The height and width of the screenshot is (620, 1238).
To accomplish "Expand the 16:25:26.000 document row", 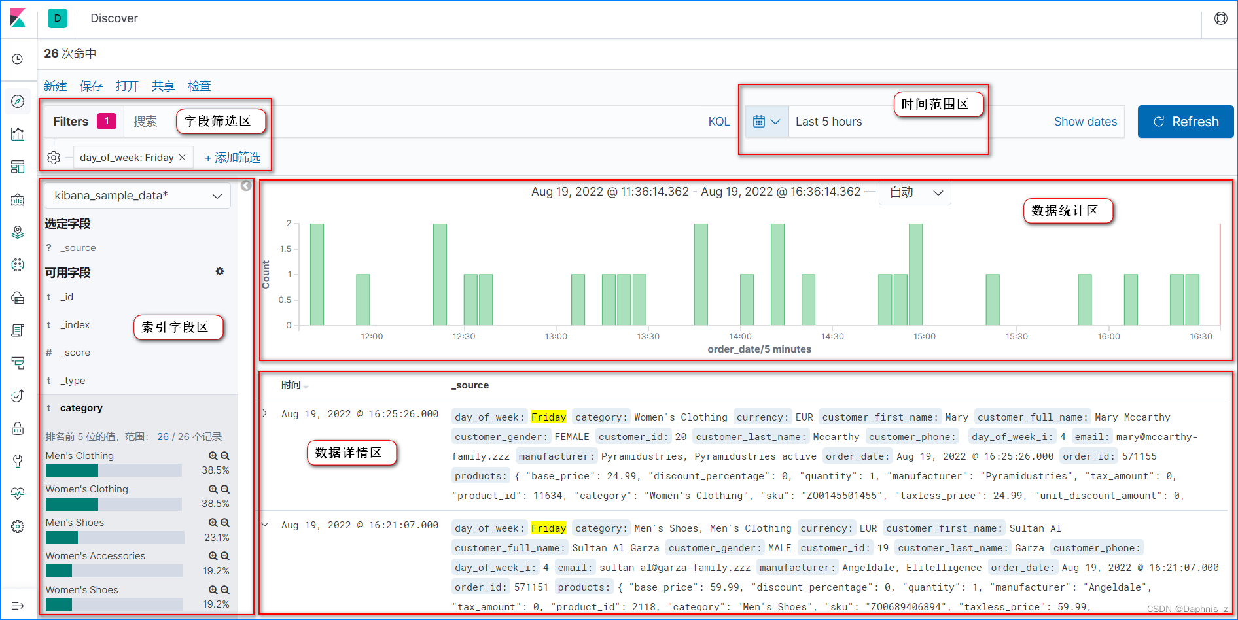I will (265, 413).
